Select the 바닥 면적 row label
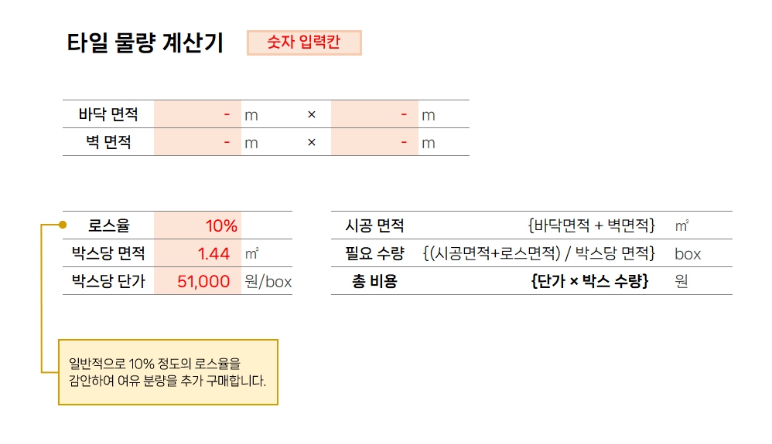 coord(108,114)
